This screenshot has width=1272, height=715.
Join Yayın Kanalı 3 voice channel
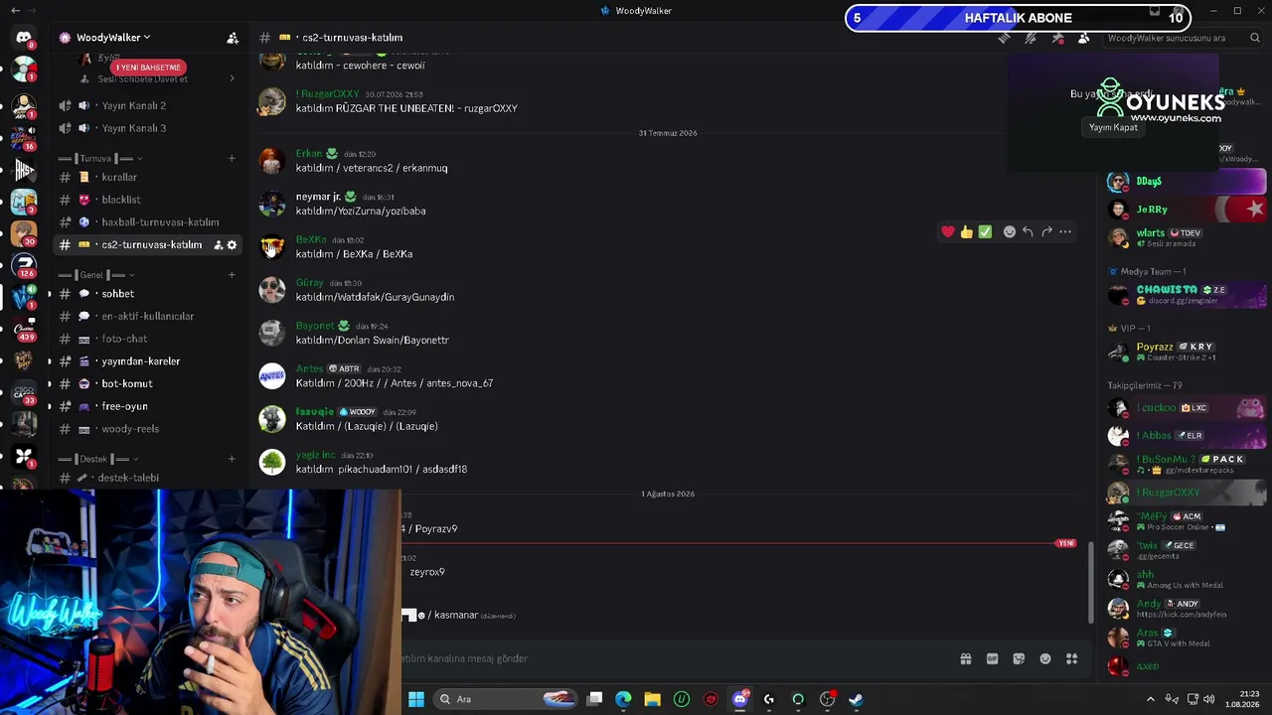pyautogui.click(x=149, y=128)
